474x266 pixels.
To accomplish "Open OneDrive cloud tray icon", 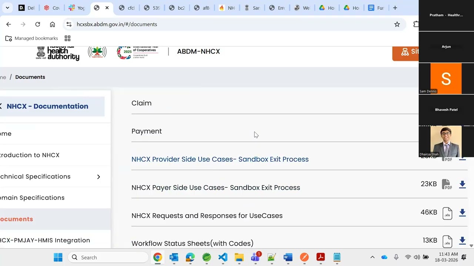I will point(384,257).
